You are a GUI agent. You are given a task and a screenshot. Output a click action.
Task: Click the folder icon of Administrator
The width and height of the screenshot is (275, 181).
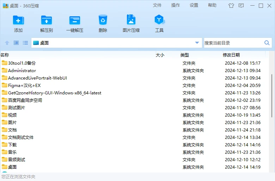[5, 70]
